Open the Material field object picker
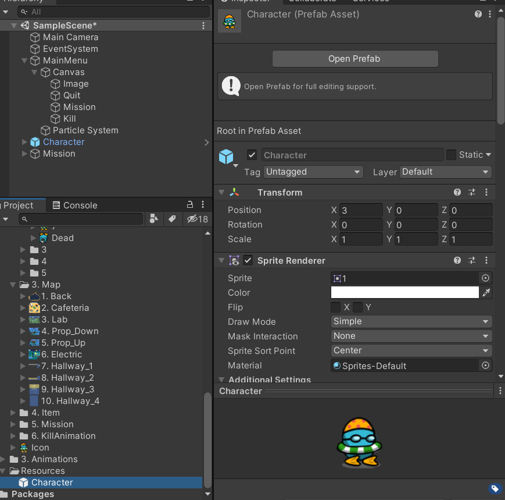Image resolution: width=505 pixels, height=500 pixels. point(485,365)
